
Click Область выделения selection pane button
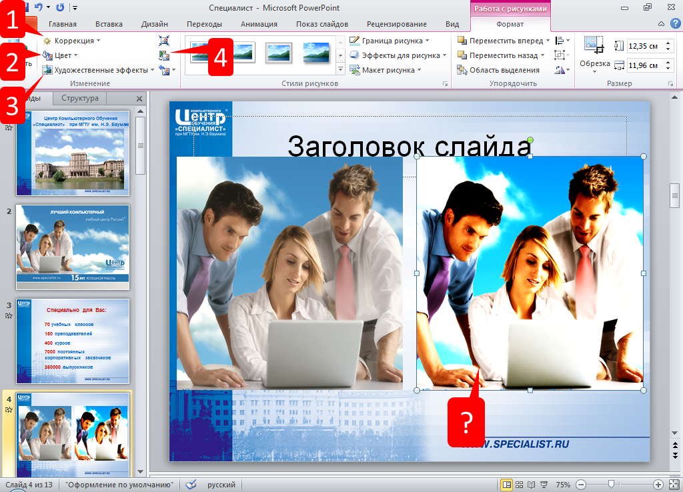coord(498,70)
